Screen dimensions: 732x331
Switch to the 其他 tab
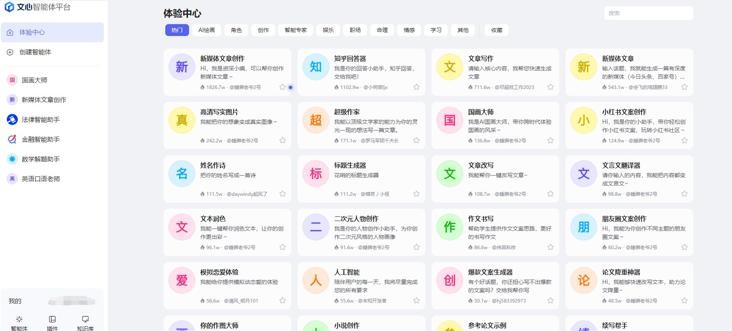(x=463, y=30)
